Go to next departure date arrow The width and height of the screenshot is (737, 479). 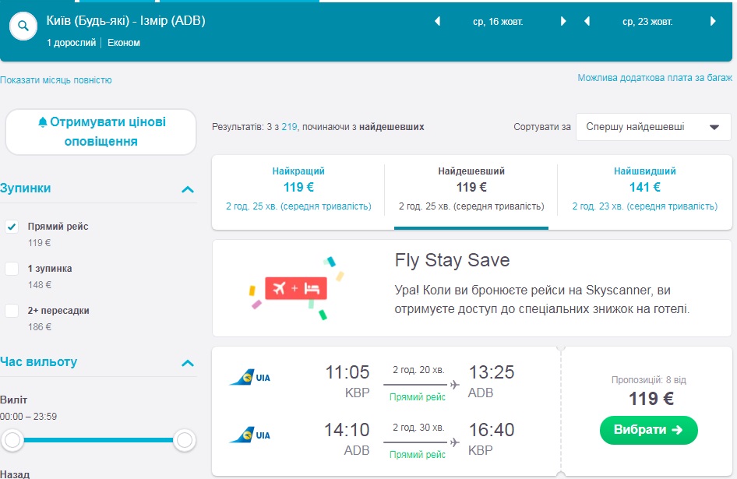(563, 22)
